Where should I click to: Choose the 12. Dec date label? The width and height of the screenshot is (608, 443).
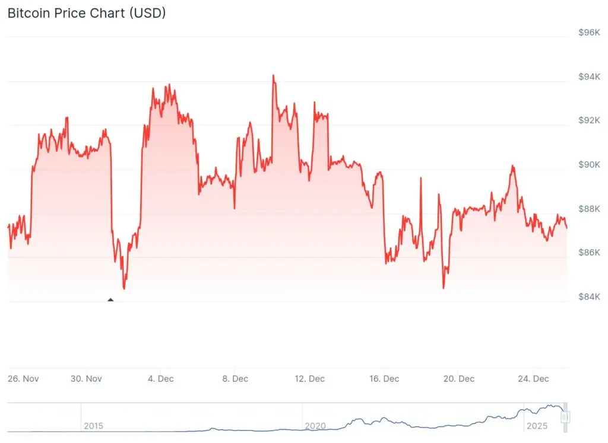310,378
